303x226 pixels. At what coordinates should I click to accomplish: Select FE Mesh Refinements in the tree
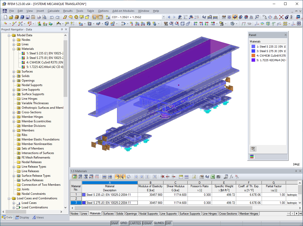36,158
